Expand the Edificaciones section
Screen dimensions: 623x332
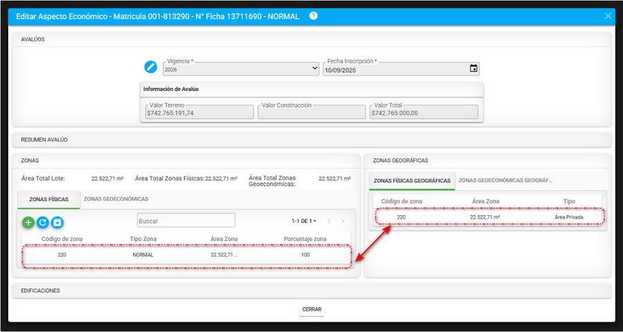tap(311, 290)
